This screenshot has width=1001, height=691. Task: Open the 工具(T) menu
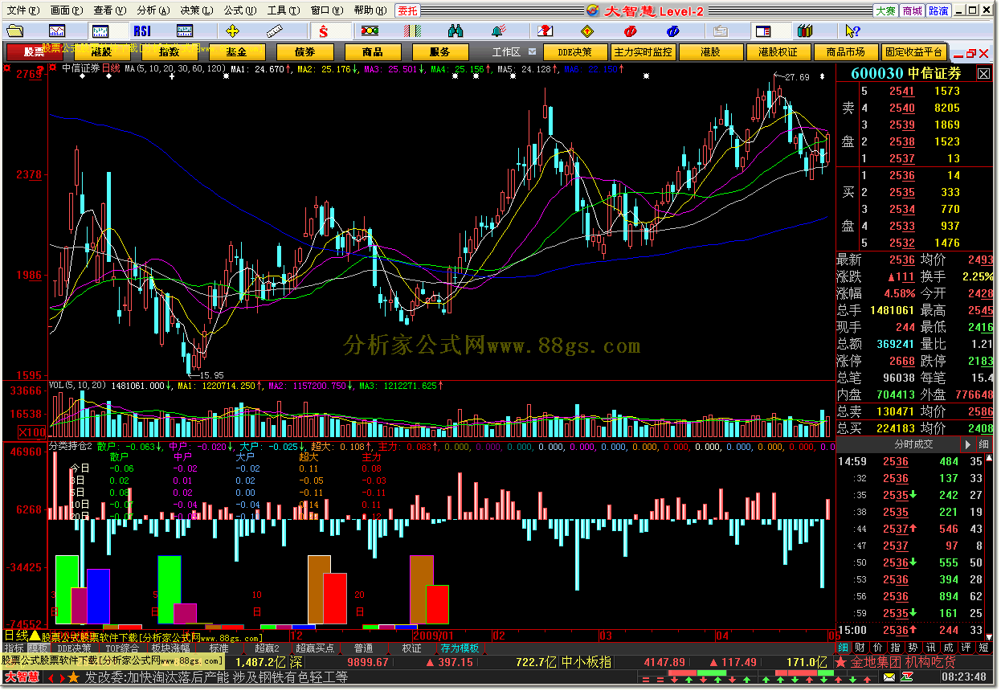point(283,10)
